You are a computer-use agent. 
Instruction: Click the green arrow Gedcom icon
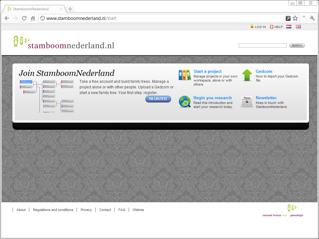pyautogui.click(x=247, y=75)
